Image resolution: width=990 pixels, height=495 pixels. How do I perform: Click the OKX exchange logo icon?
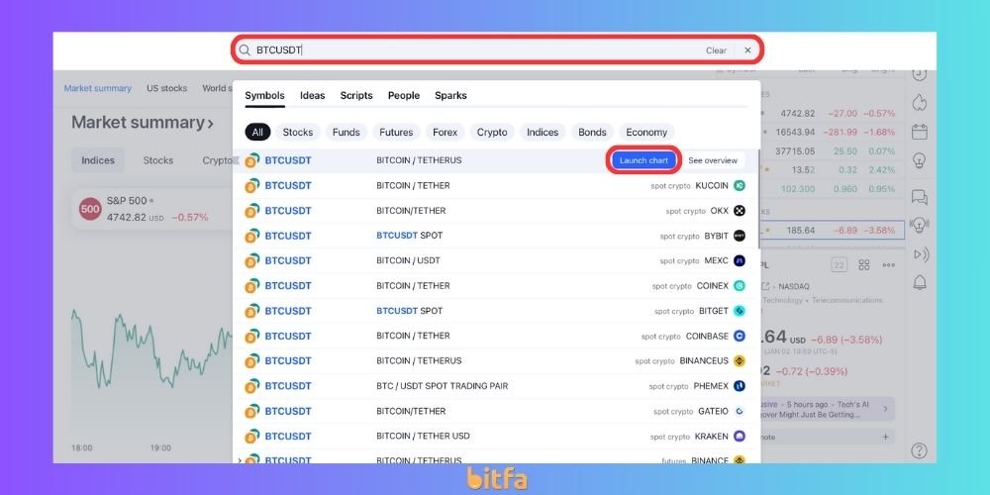click(x=740, y=211)
